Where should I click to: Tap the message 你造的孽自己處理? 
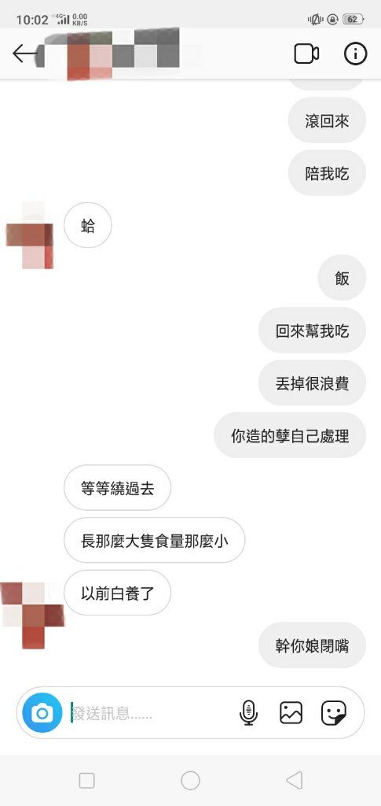[290, 435]
